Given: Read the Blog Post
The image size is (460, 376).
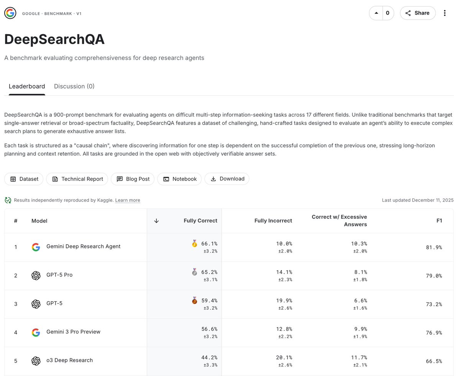Looking at the screenshot, I should pos(133,179).
